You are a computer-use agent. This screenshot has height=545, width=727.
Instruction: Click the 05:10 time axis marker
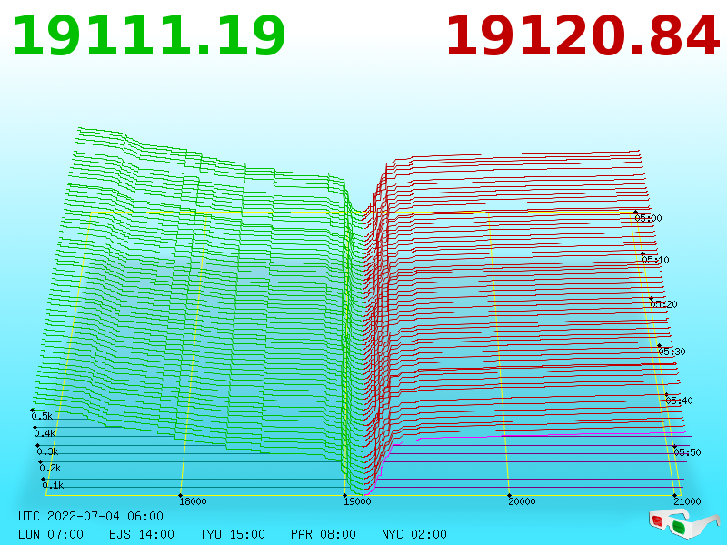[655, 260]
